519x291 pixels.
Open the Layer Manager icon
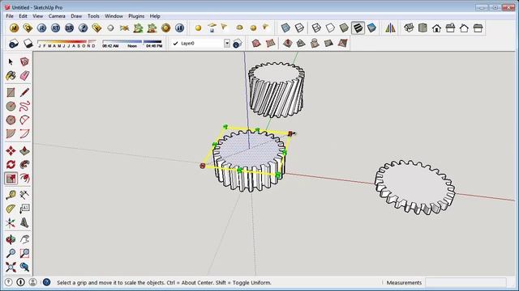(x=238, y=43)
